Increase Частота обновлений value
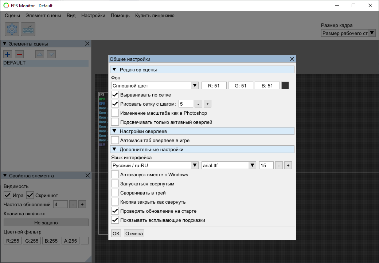The height and width of the screenshot is (263, 379). point(82,205)
